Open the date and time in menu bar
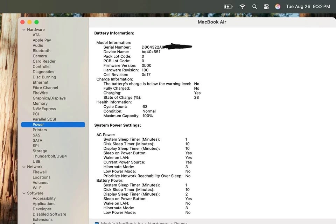Screen dimensions: 336x224 [x=308, y=7]
